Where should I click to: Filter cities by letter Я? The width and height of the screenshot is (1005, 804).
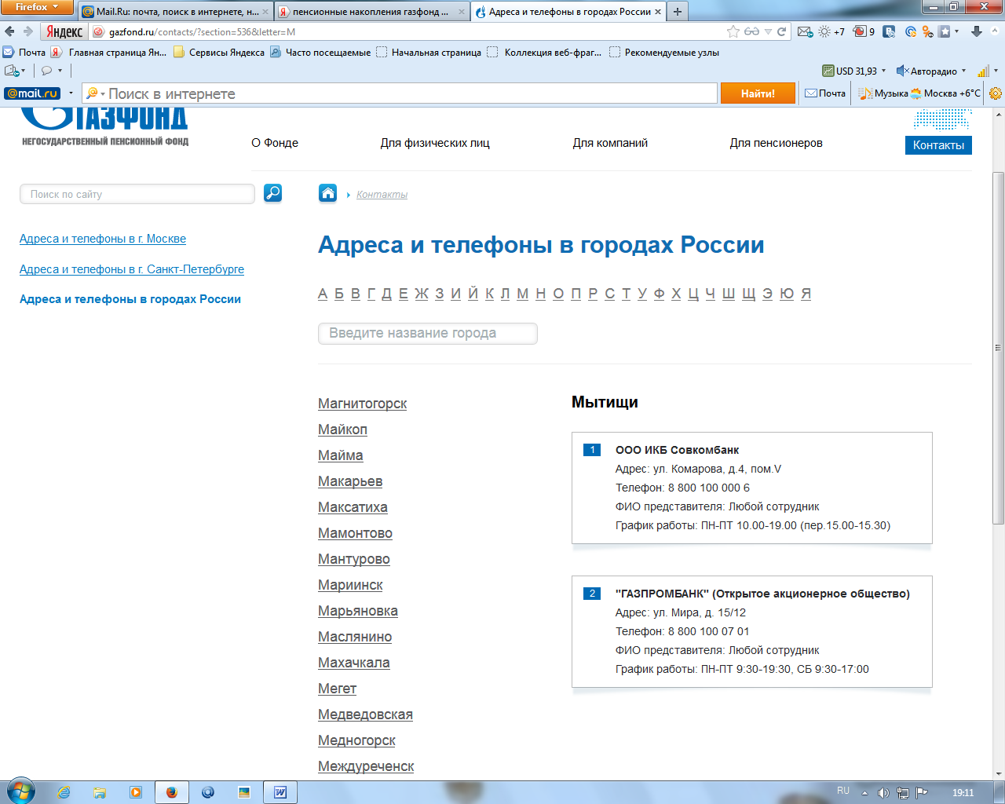pyautogui.click(x=806, y=294)
